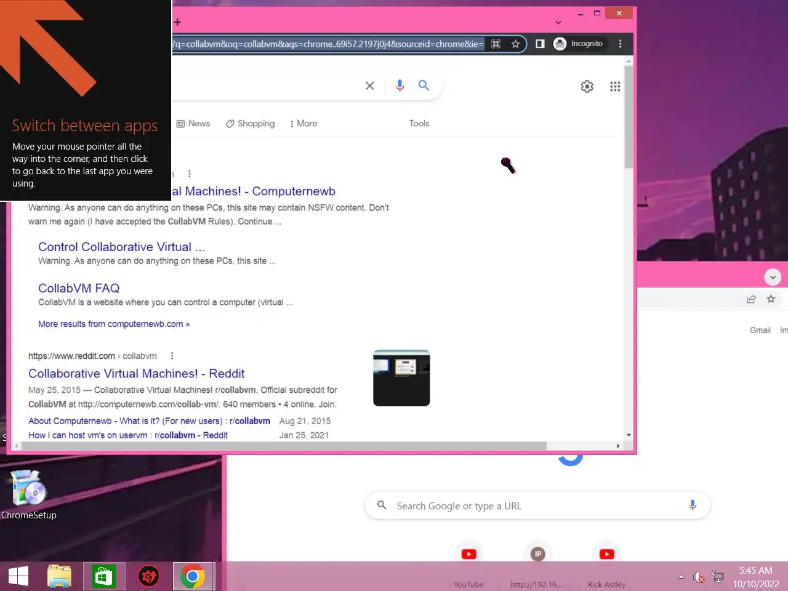The image size is (788, 591).
Task: Open the Windows Start button
Action: 18,577
